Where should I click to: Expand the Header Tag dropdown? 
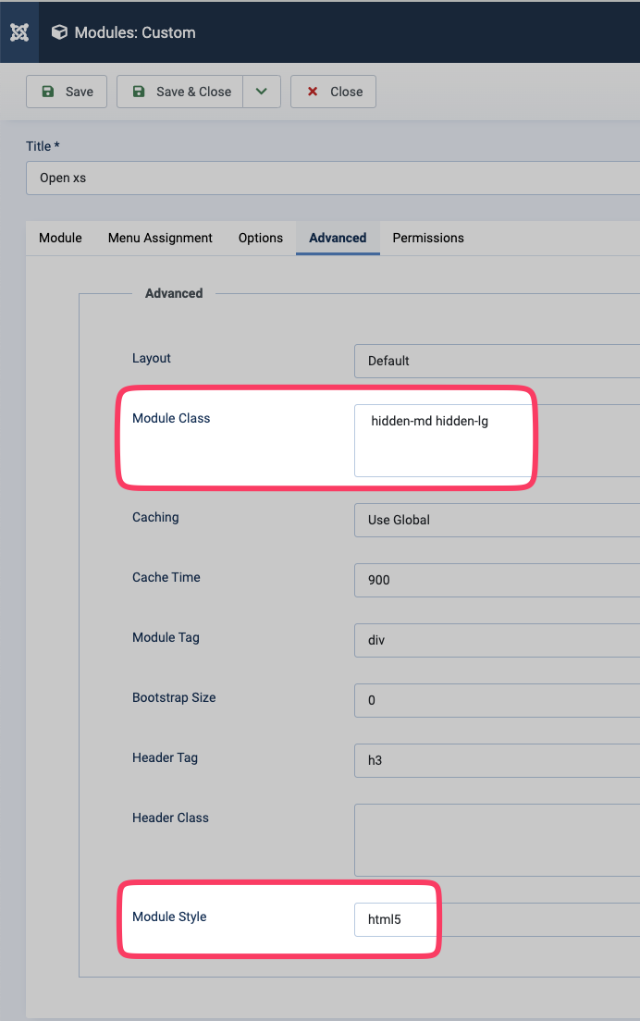[497, 760]
